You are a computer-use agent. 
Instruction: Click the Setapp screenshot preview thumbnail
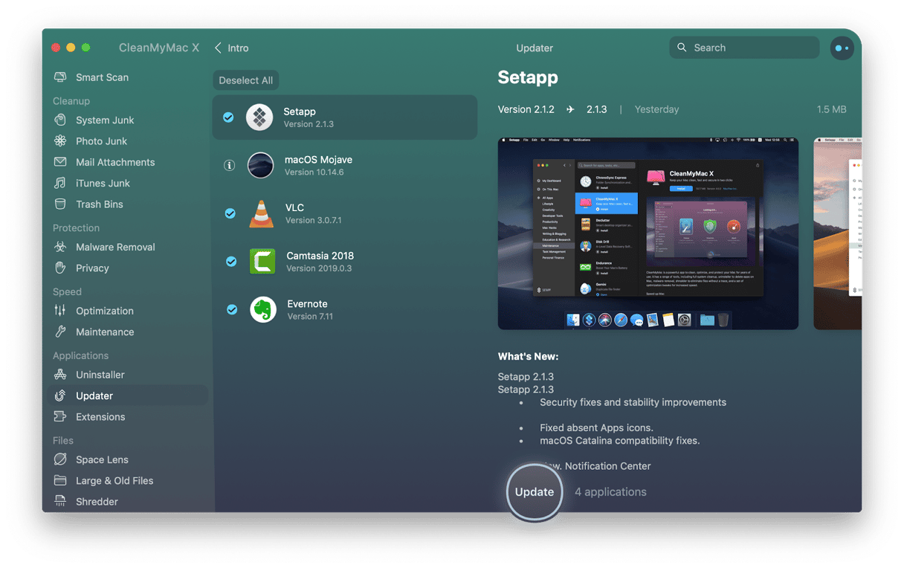(648, 233)
